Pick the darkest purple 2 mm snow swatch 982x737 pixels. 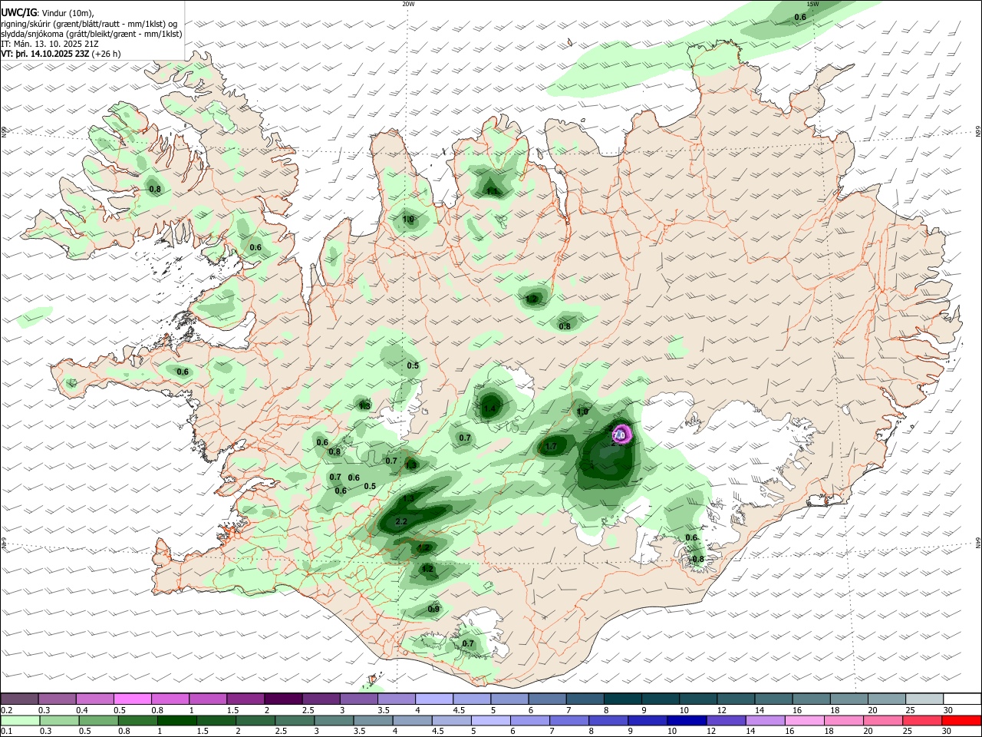(282, 699)
